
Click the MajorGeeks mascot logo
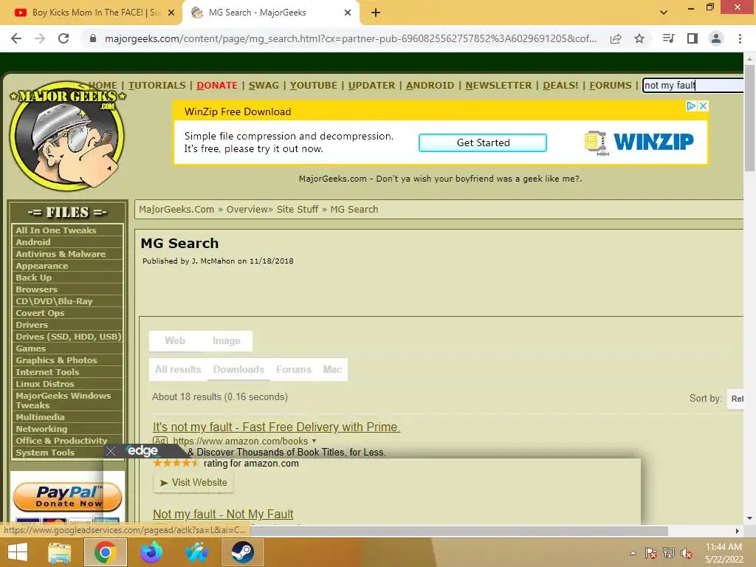(67, 136)
